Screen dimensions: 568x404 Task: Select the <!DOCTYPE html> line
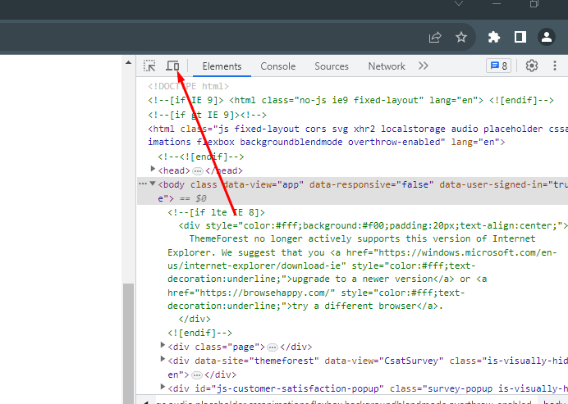tap(188, 86)
